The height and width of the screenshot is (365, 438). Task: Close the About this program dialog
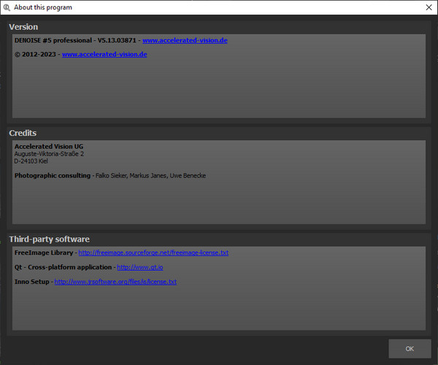tap(429, 7)
